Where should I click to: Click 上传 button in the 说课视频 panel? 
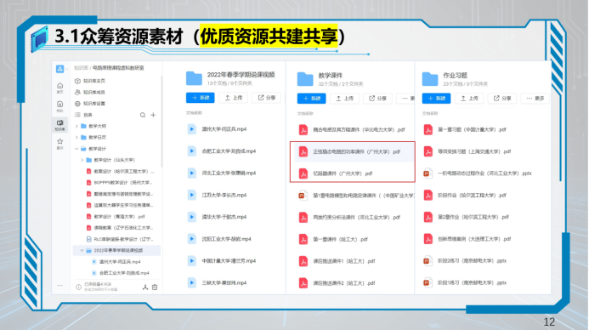pos(233,98)
